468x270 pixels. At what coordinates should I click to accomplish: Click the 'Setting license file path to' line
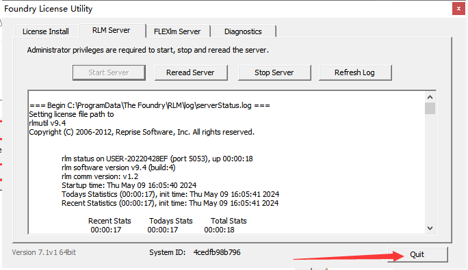[x=71, y=114]
